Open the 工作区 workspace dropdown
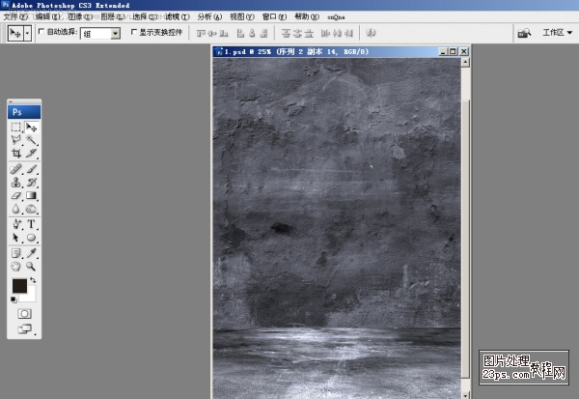 pos(557,33)
